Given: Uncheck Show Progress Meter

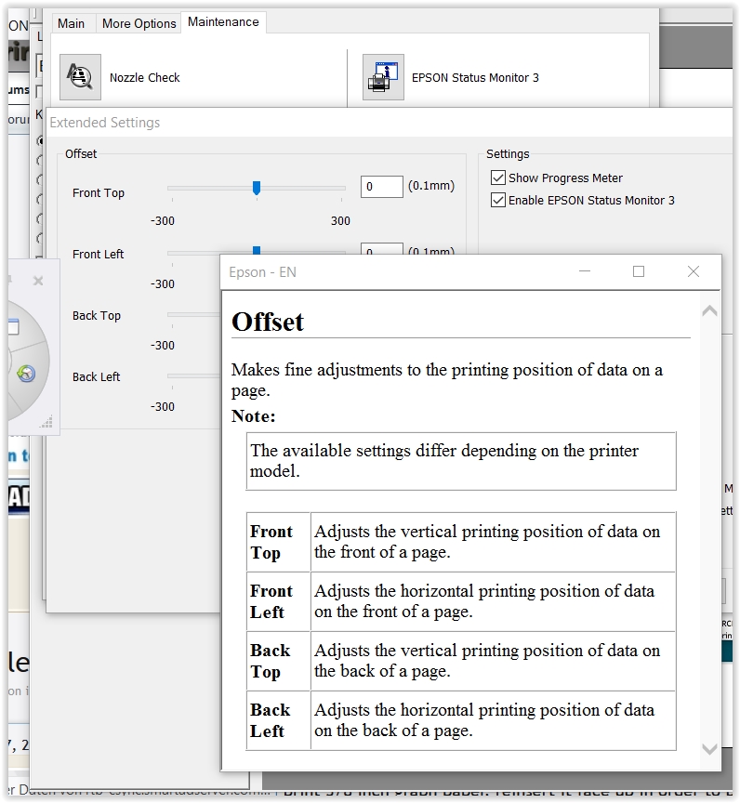Looking at the screenshot, I should coord(497,178).
